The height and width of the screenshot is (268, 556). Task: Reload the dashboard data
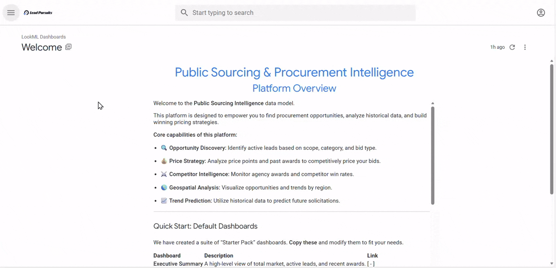point(512,47)
